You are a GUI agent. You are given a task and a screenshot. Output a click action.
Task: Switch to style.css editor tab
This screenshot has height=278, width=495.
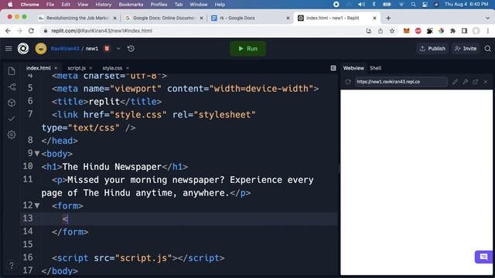click(112, 68)
